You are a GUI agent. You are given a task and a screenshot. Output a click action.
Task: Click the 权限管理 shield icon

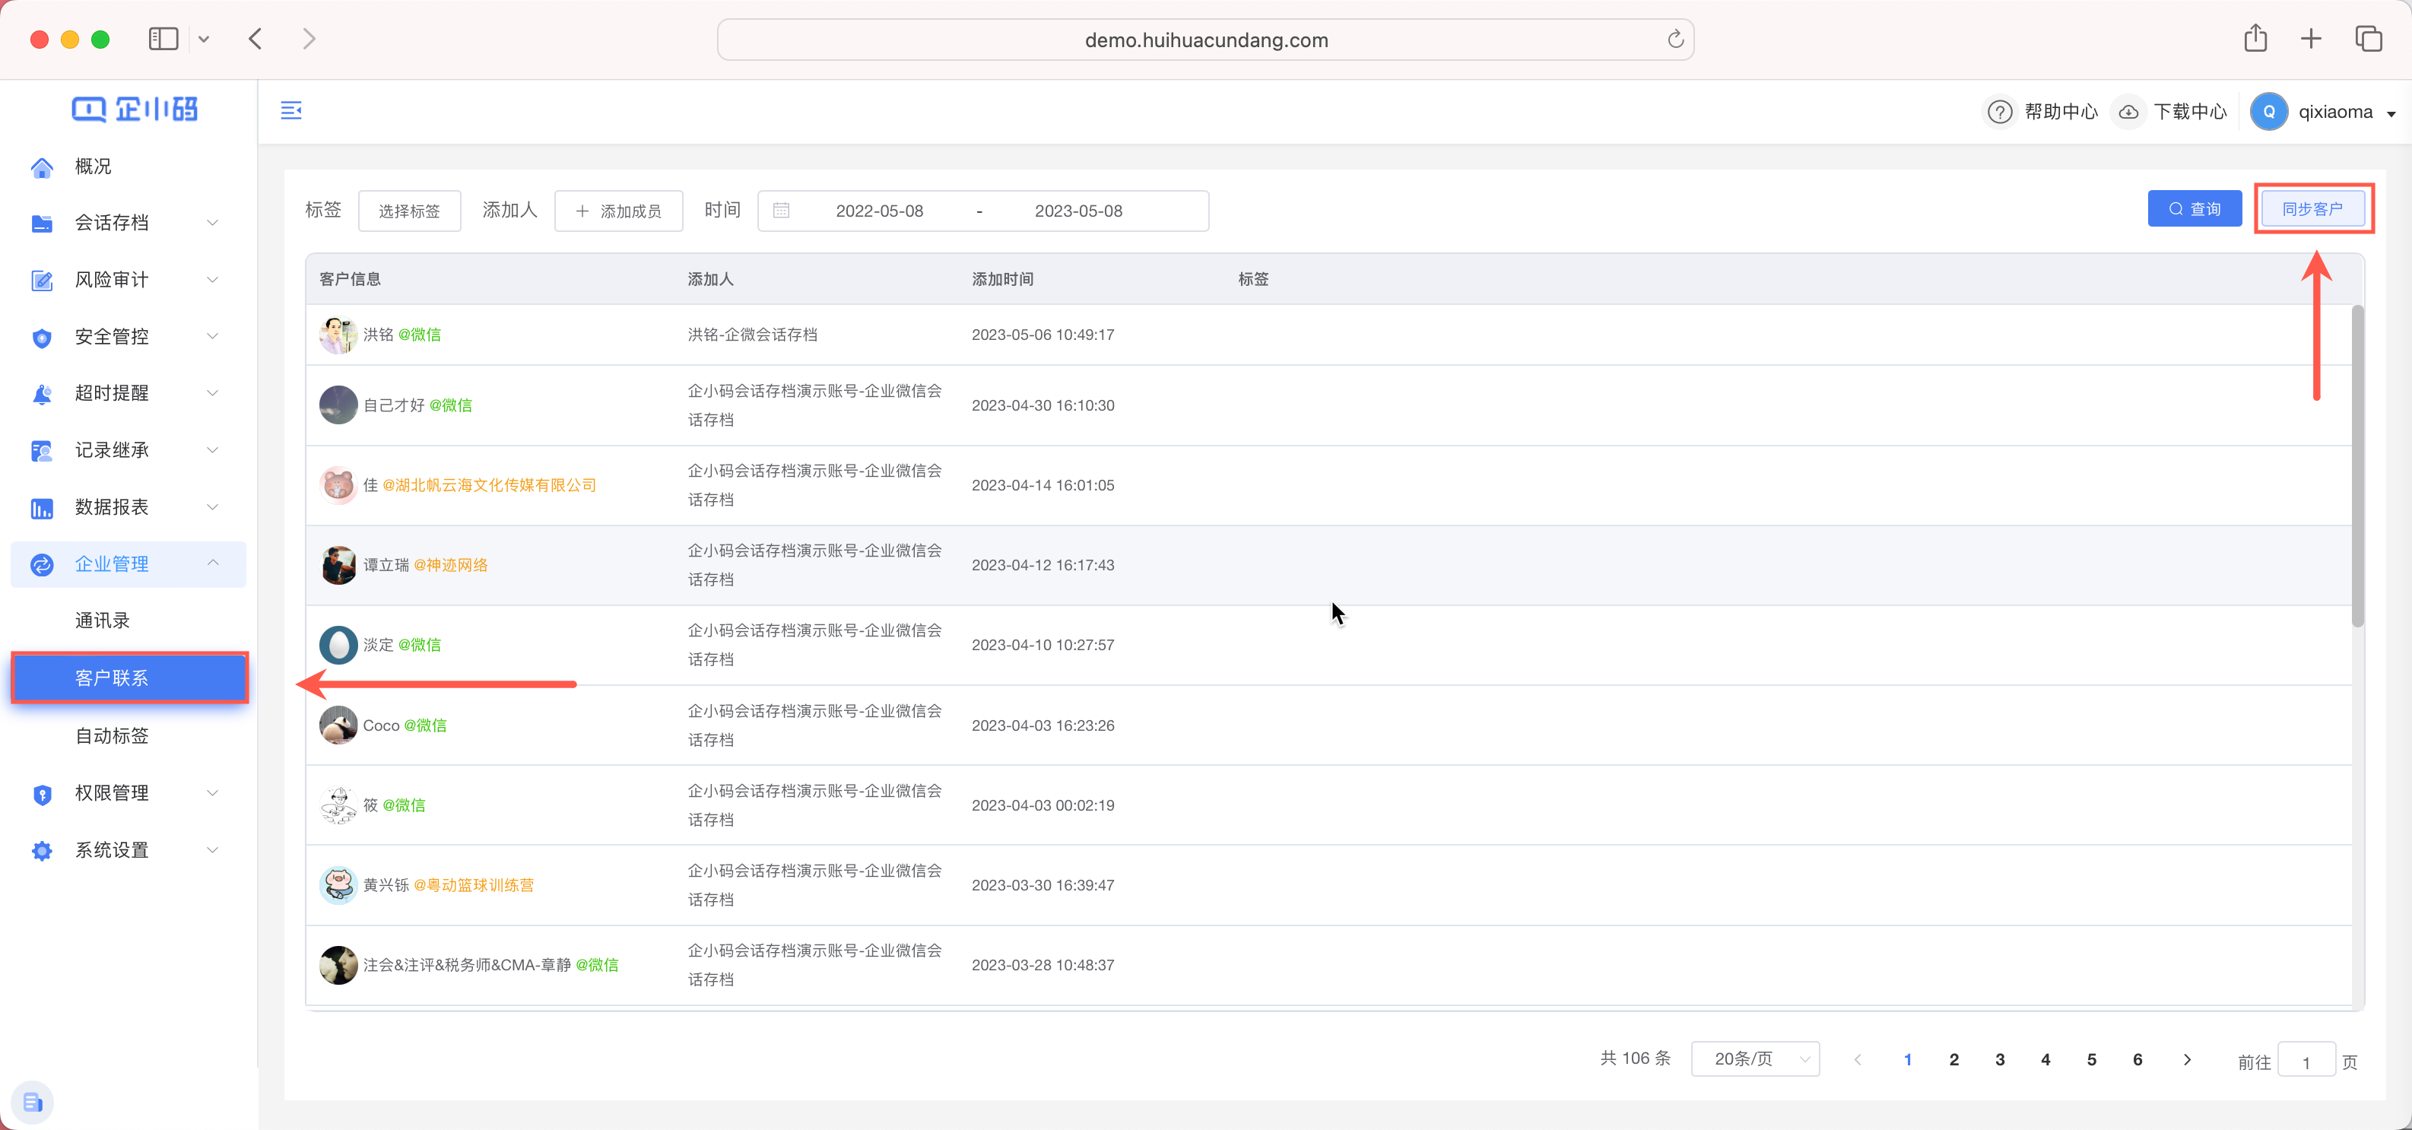tap(41, 794)
